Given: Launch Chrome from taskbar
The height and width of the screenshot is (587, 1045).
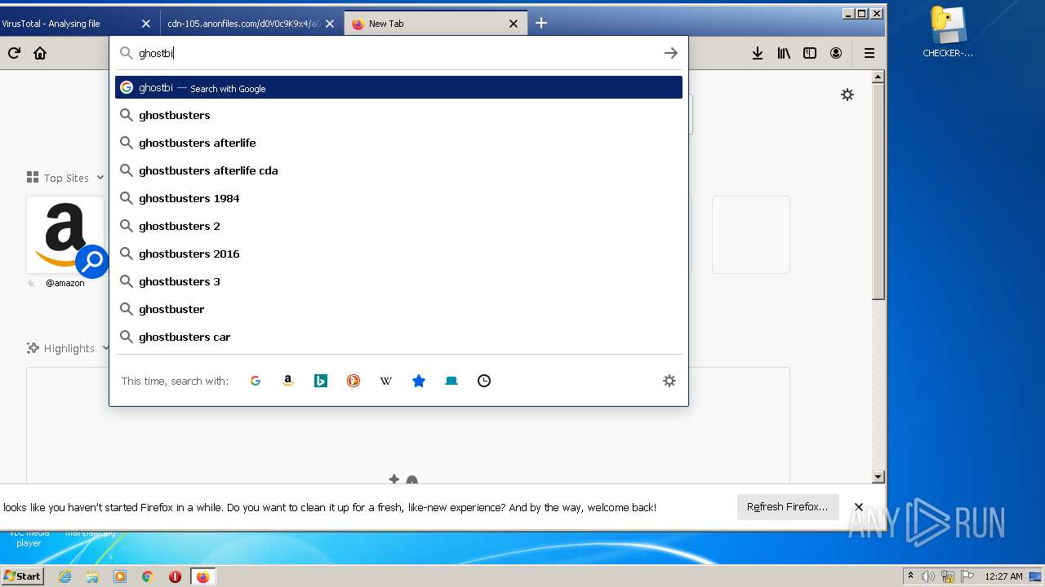Looking at the screenshot, I should pyautogui.click(x=148, y=576).
